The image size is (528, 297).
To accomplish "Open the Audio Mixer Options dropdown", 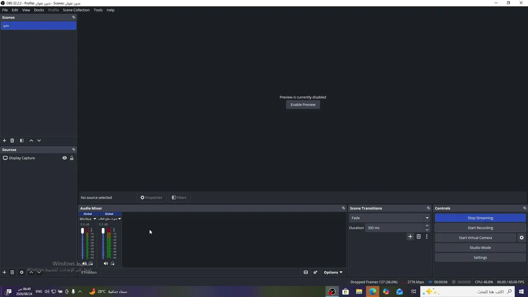I will [333, 272].
